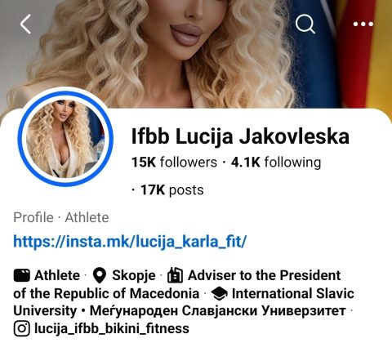View the 4.1K following list
392x343 pixels.
[x=276, y=163]
